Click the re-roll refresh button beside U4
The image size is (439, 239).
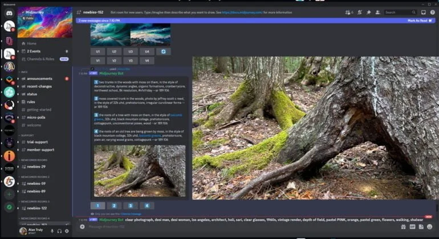click(x=163, y=51)
